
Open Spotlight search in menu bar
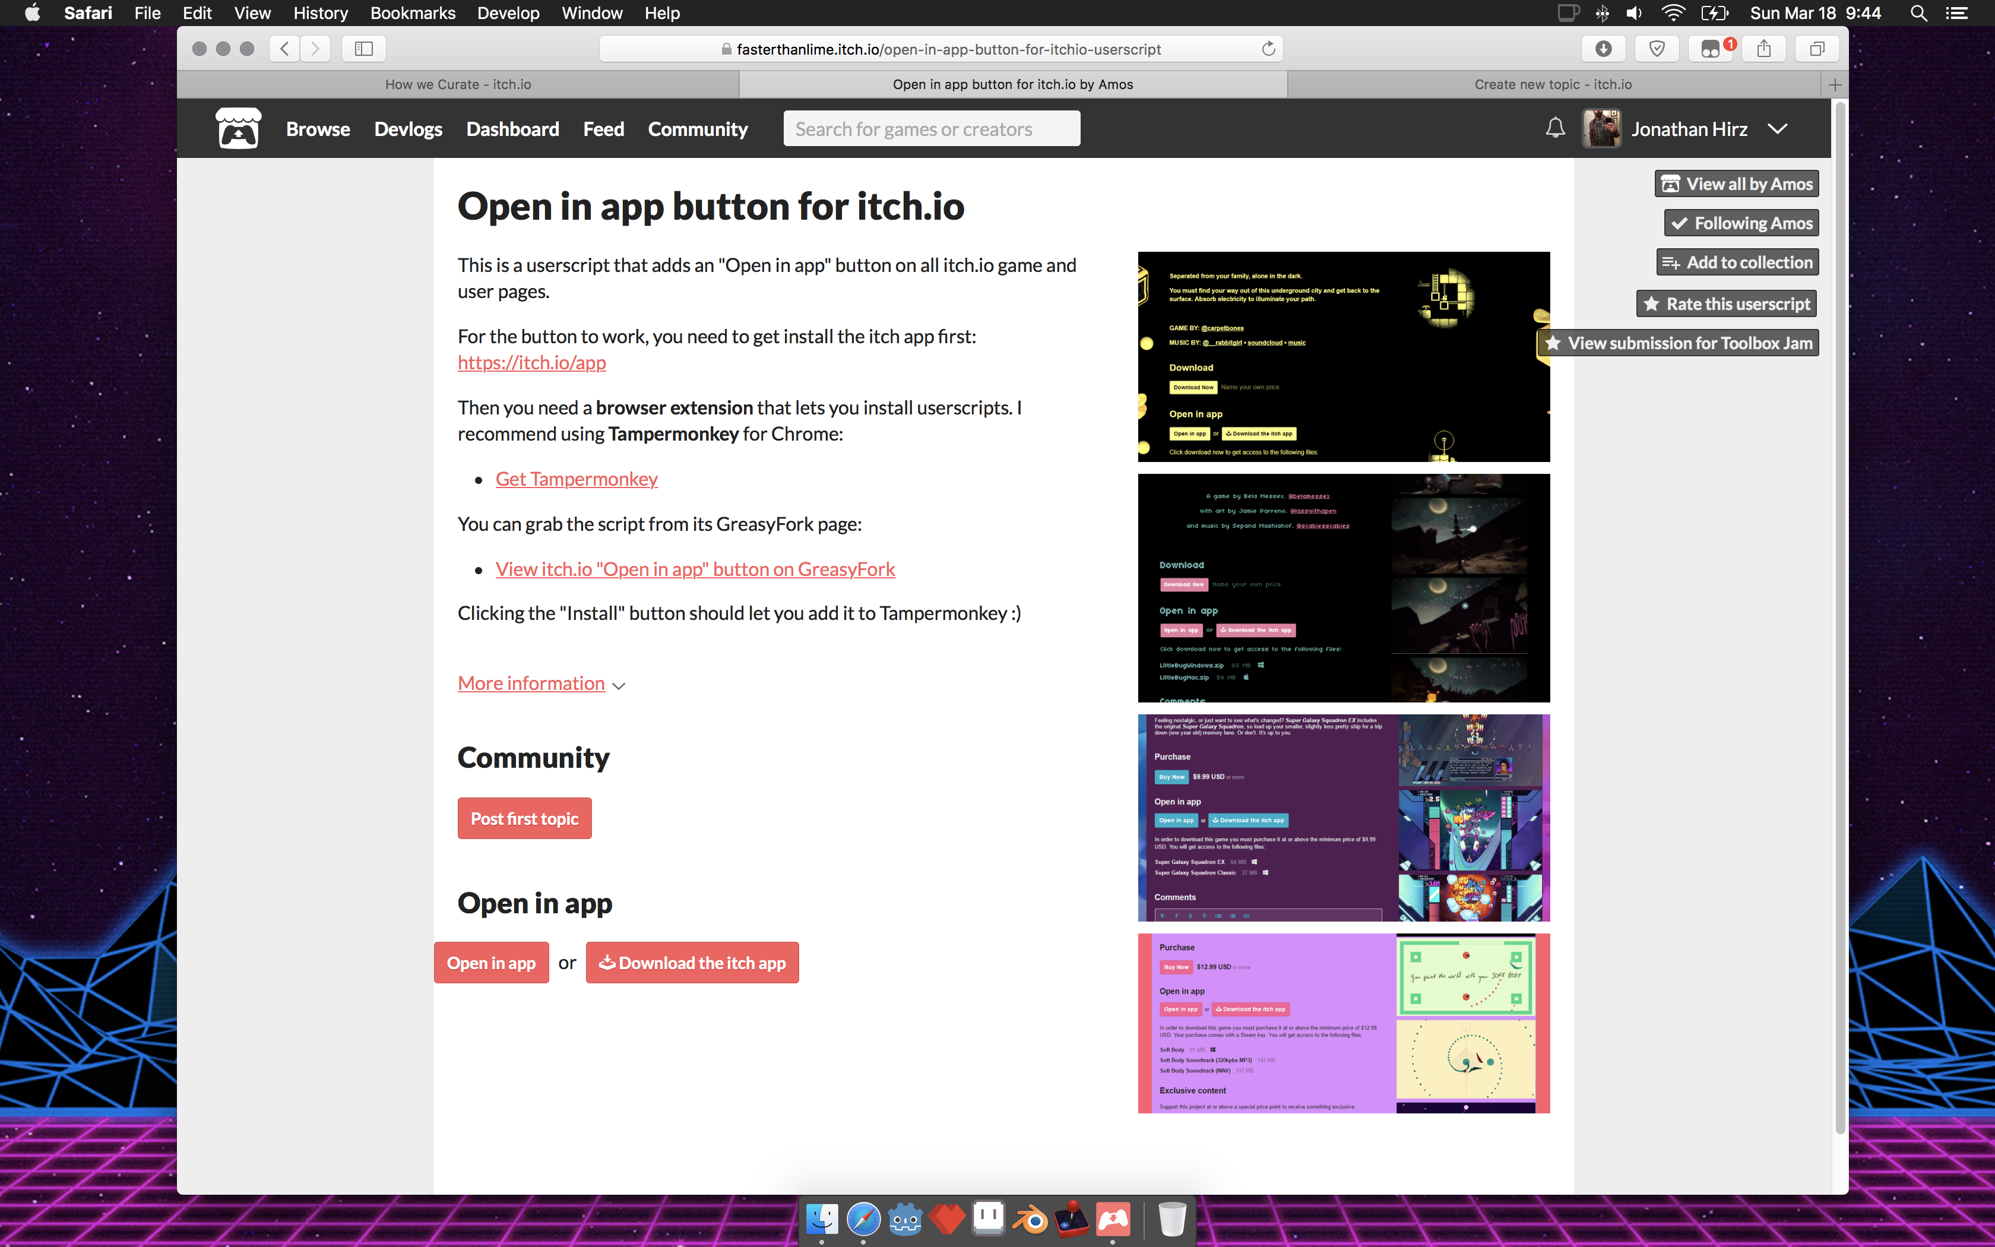click(x=1918, y=13)
